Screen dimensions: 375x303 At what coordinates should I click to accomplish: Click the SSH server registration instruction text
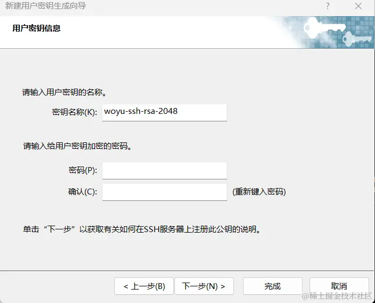(x=142, y=229)
